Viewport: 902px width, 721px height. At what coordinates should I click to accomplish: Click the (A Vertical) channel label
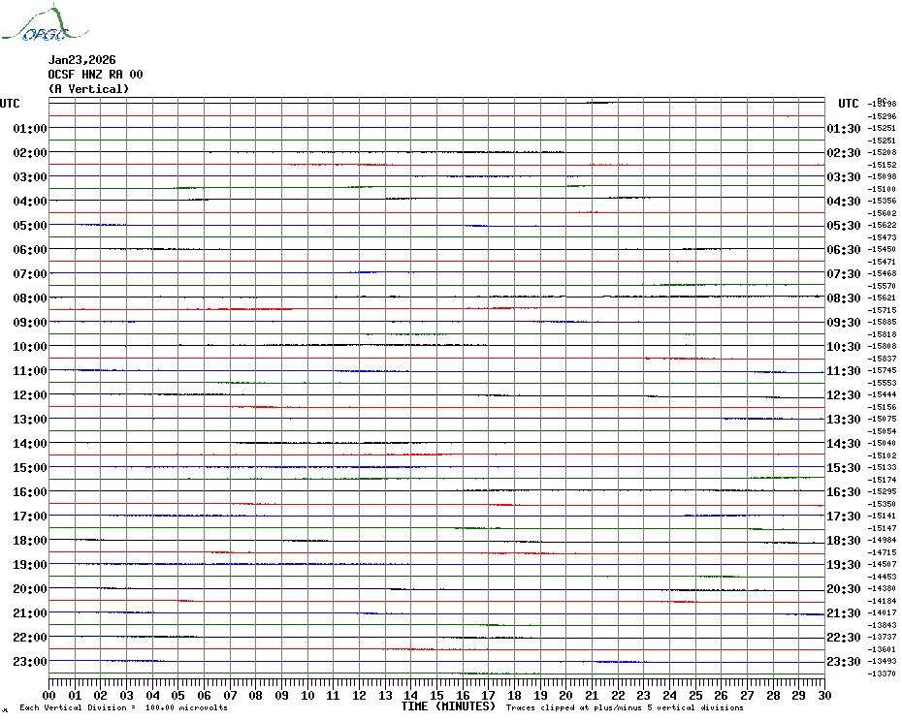[x=88, y=89]
